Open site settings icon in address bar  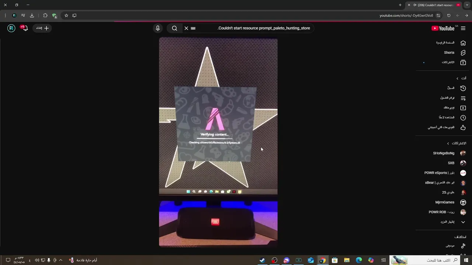438,15
